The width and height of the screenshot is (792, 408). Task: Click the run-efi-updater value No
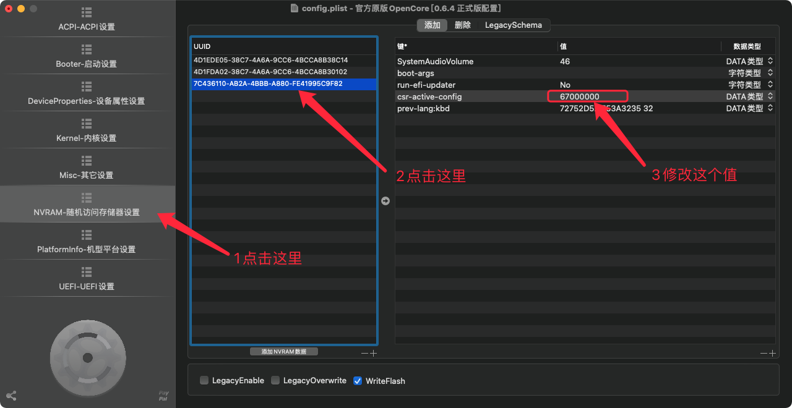pyautogui.click(x=565, y=85)
